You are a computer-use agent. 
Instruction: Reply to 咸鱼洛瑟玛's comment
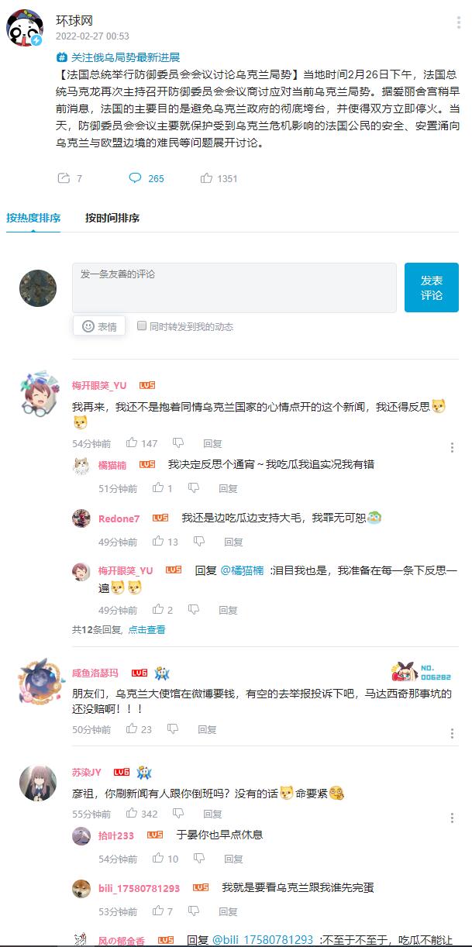tap(207, 729)
